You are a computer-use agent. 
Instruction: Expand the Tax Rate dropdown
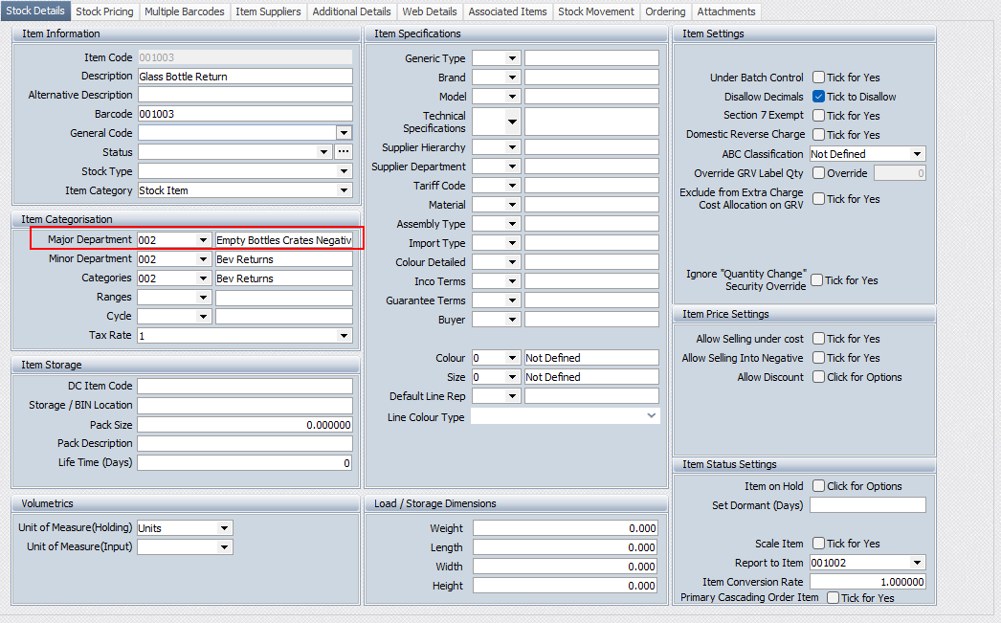coord(345,336)
